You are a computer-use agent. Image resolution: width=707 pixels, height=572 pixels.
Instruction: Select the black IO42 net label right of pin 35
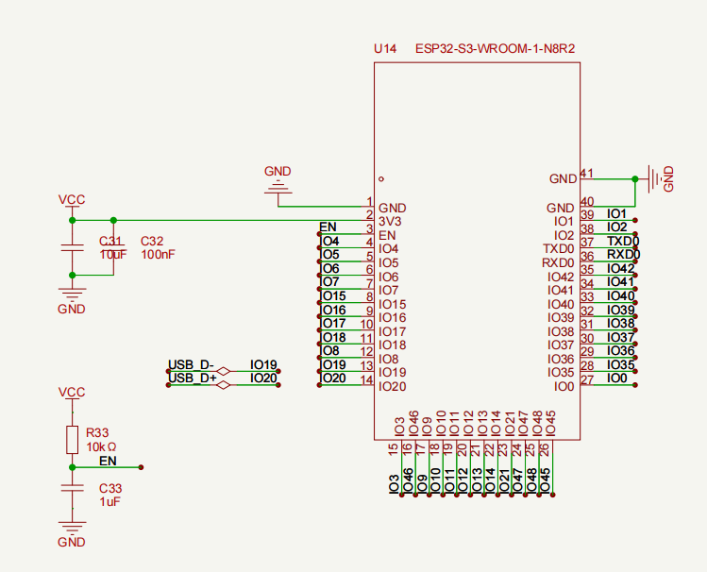(x=621, y=269)
